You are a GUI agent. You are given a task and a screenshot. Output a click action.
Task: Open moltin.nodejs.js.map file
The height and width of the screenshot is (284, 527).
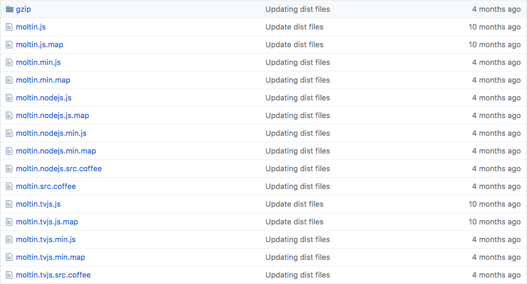[x=53, y=115]
